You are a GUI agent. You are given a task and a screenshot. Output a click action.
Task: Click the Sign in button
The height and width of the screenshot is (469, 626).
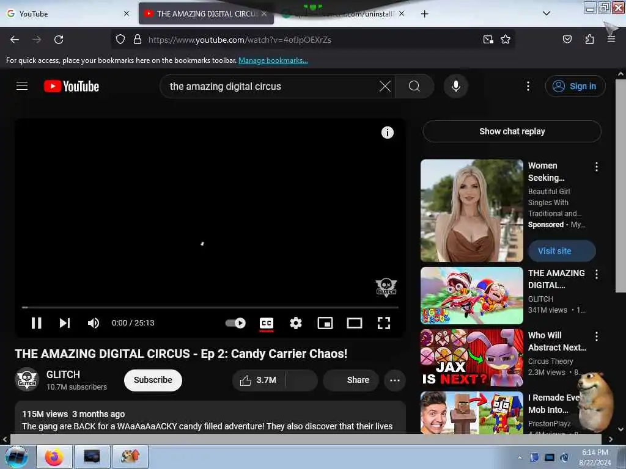(x=575, y=86)
